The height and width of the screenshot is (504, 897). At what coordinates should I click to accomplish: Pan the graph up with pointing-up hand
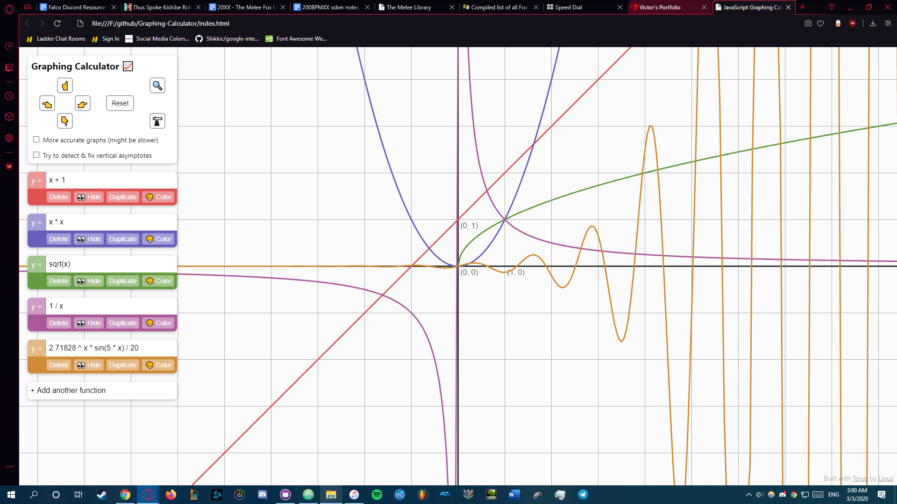tap(65, 85)
